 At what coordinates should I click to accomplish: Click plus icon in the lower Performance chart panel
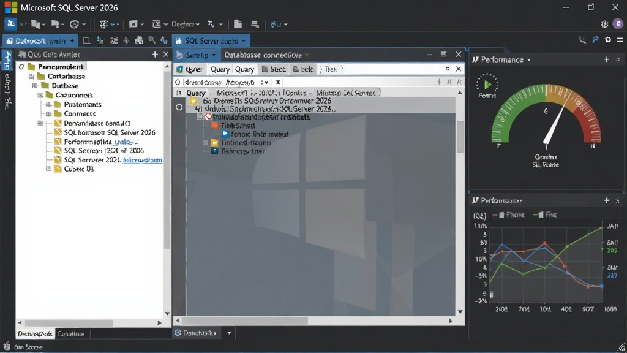[607, 200]
